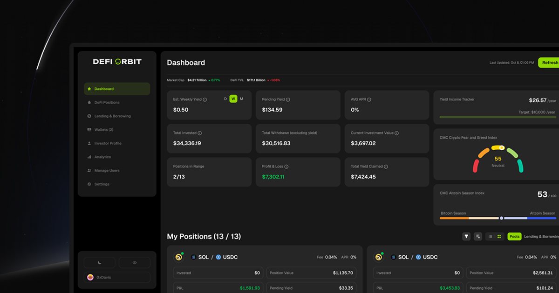The height and width of the screenshot is (293, 559).
Task: Switch positions to grid view
Action: point(499,236)
